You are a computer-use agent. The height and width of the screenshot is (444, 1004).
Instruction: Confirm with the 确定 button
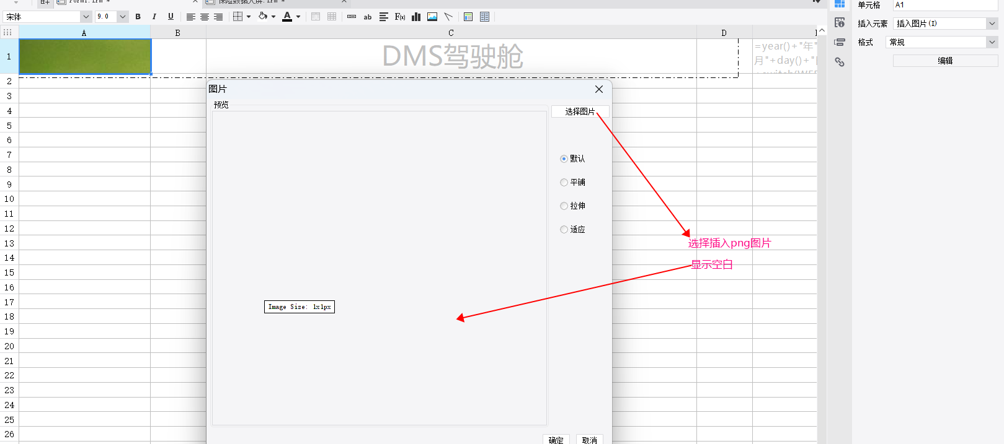(556, 439)
